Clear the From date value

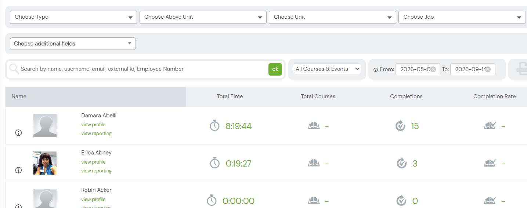[x=433, y=69]
